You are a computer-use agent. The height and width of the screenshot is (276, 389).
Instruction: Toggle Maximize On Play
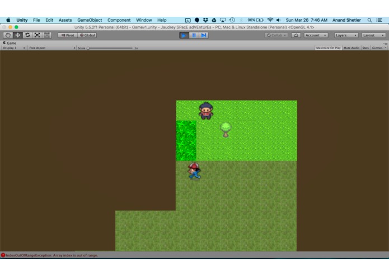coord(328,48)
